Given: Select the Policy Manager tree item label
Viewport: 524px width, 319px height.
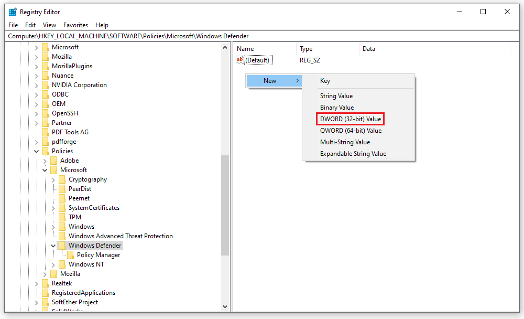Looking at the screenshot, I should pyautogui.click(x=99, y=255).
